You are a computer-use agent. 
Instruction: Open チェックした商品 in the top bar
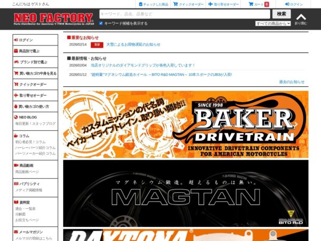(x=154, y=4)
